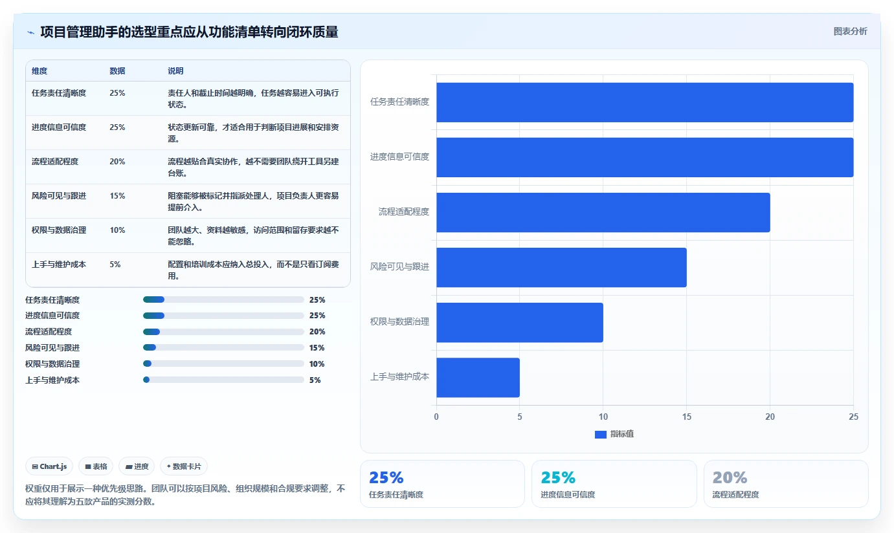Viewport: 894px width, 533px height.
Task: Click the page title 项目管理助手的选型重点
Action: [189, 32]
